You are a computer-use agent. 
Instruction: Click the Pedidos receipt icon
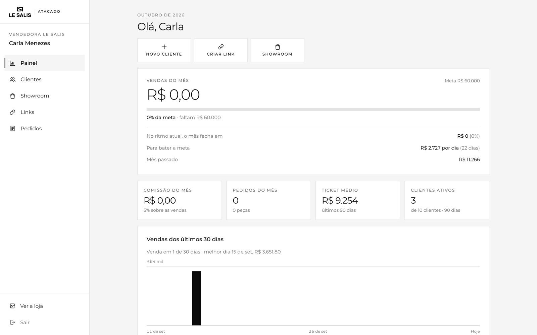[12, 129]
